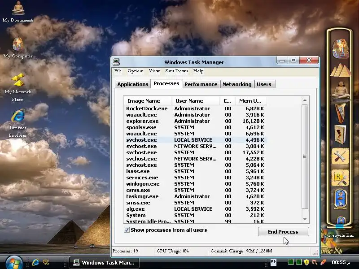
Task: Select the spoolsv.exe process row
Action: [x=195, y=127]
